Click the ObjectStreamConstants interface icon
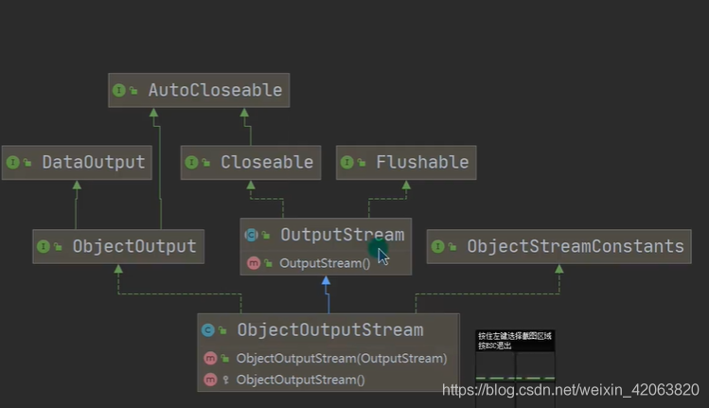709x408 pixels. (437, 246)
